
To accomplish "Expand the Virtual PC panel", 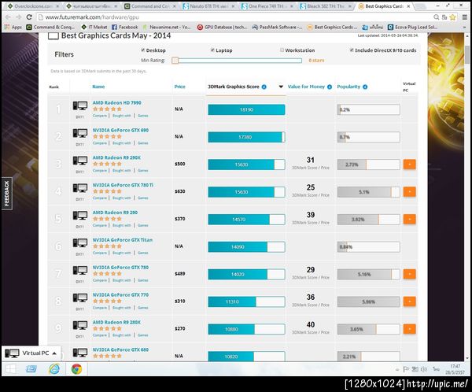I will tap(31, 353).
